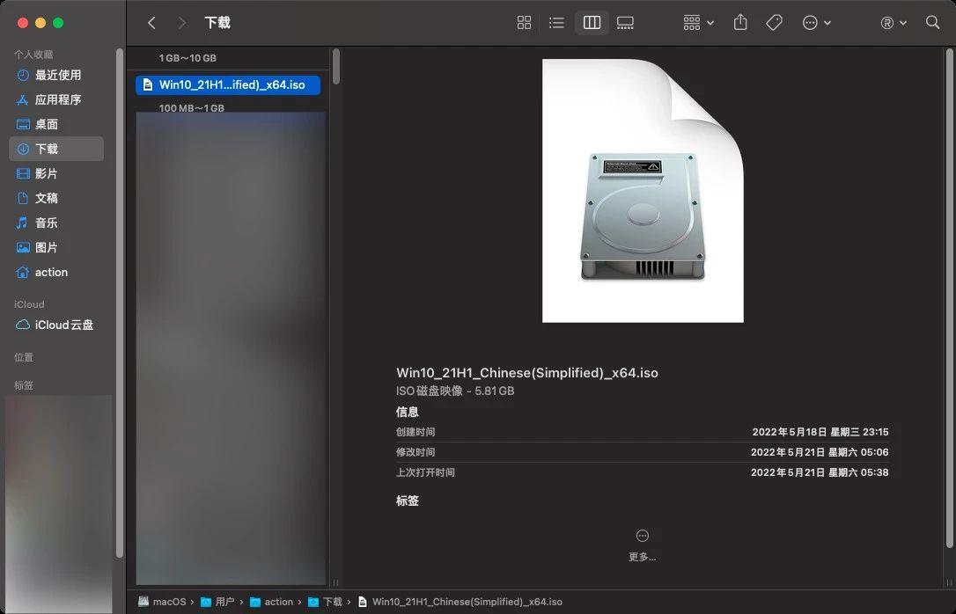Click the file column scrollbar

point(336,66)
